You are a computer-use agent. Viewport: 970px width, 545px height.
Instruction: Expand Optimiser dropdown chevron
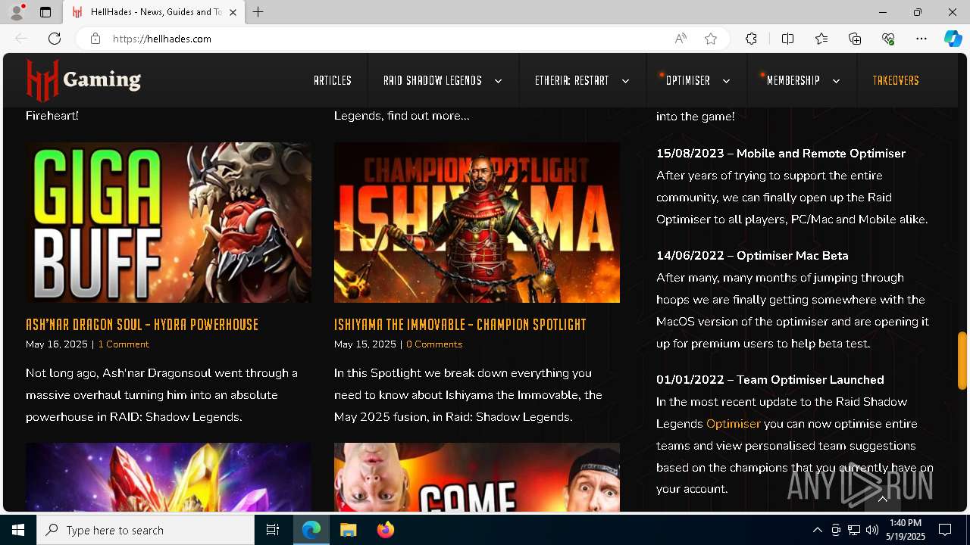tap(726, 81)
